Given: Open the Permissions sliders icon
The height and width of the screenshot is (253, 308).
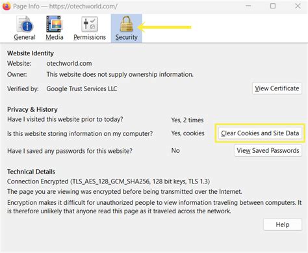Looking at the screenshot, I should (90, 24).
